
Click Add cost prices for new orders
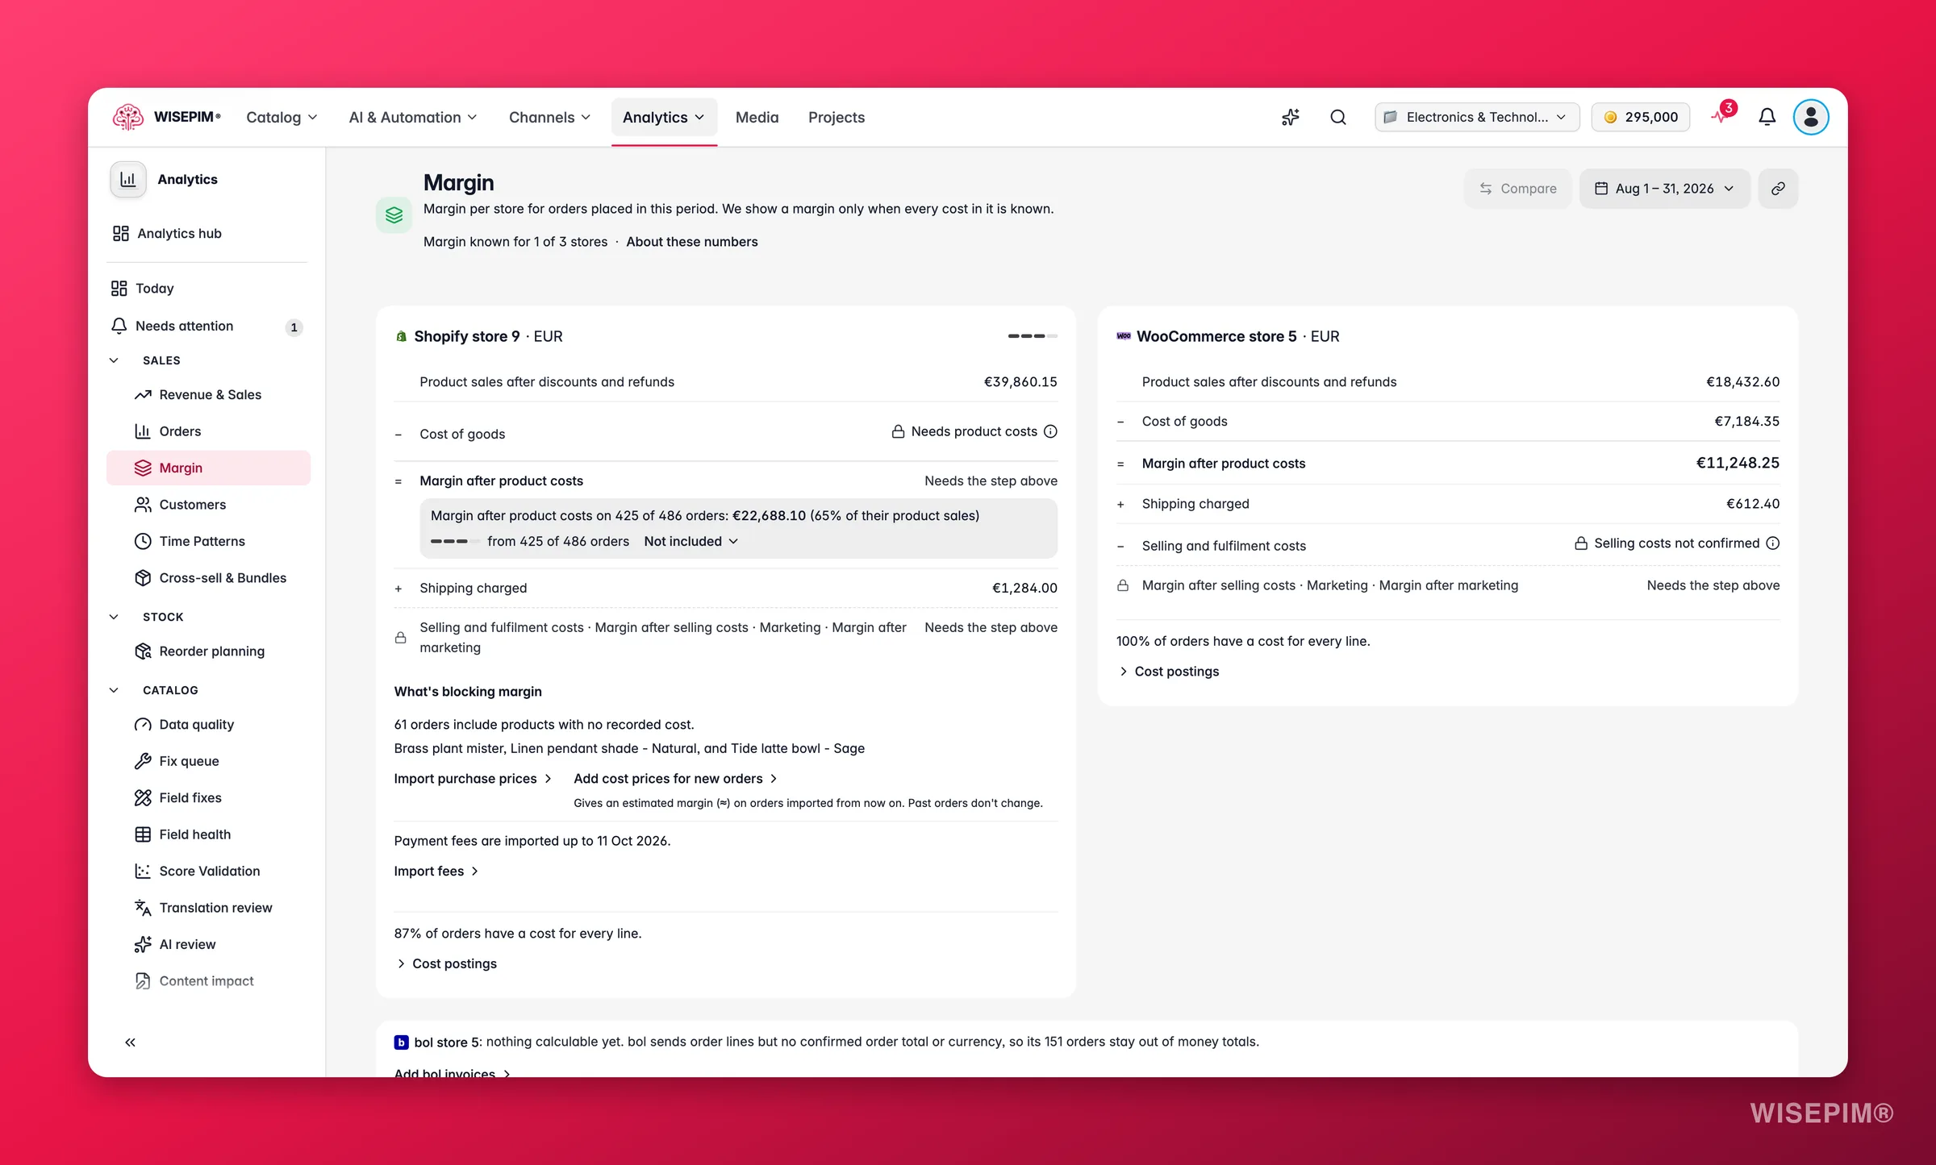click(x=675, y=779)
